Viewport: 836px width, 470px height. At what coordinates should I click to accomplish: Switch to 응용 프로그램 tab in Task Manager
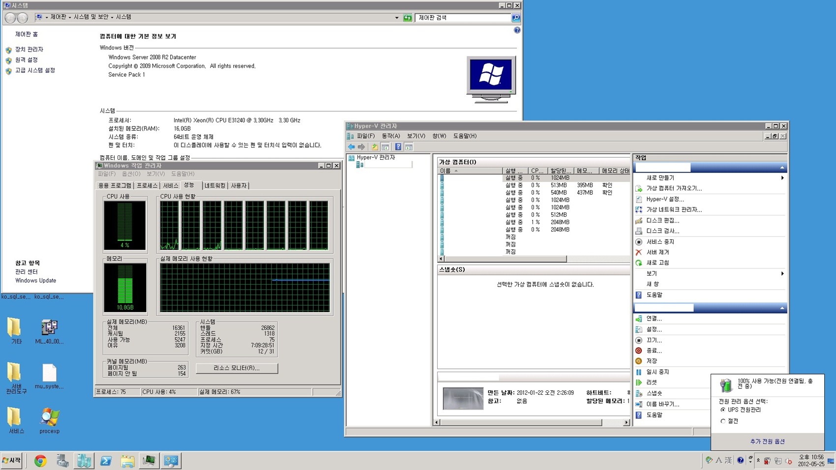(x=115, y=185)
